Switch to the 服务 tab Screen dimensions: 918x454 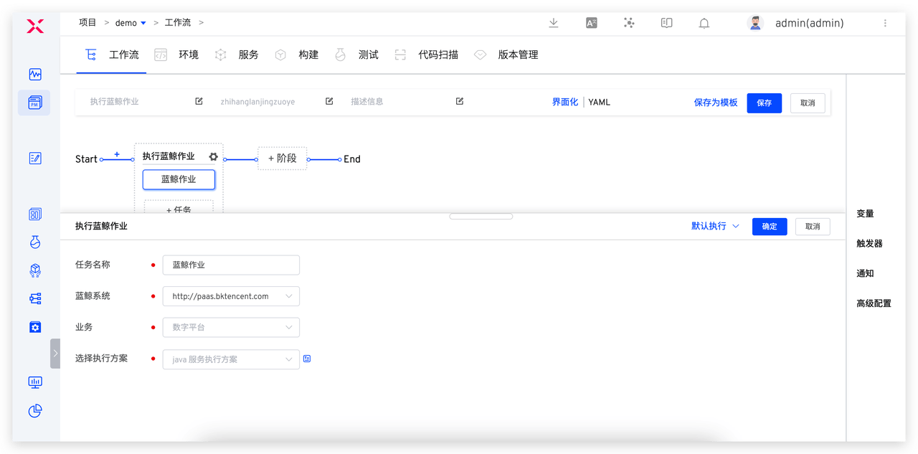pyautogui.click(x=237, y=55)
